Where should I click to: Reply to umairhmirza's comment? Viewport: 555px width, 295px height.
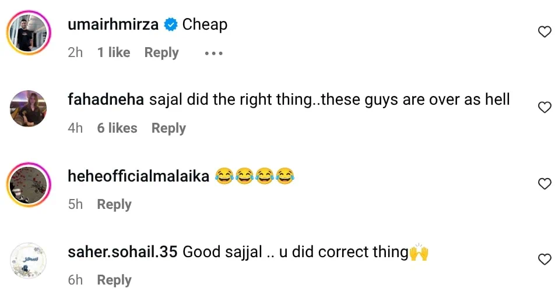pos(161,53)
